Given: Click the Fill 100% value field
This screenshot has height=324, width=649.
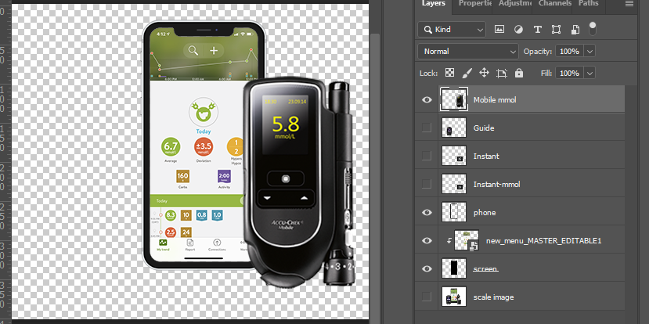Looking at the screenshot, I should tap(569, 74).
